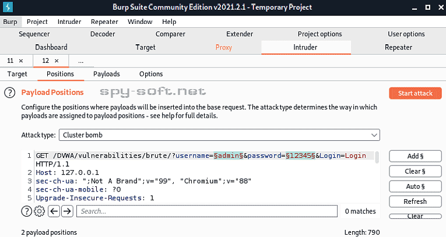Click the search help icon beside the gear
446x237 pixels.
pyautogui.click(x=27, y=211)
